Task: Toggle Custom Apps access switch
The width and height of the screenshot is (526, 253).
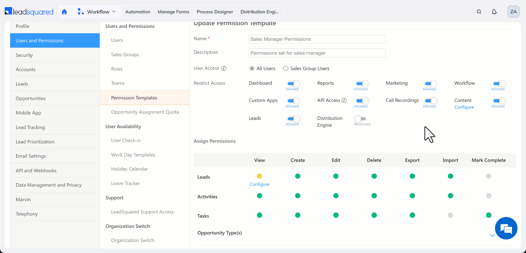Action: click(x=293, y=101)
